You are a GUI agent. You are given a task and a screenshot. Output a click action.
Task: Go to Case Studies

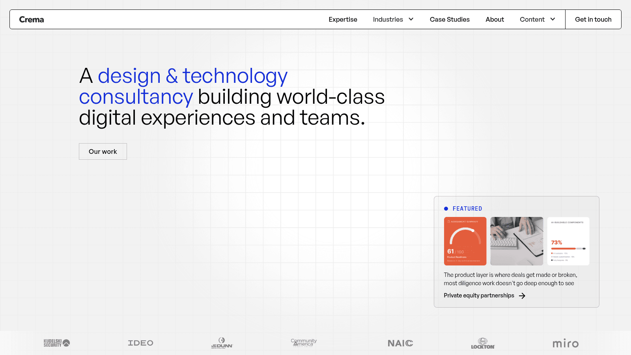450,19
